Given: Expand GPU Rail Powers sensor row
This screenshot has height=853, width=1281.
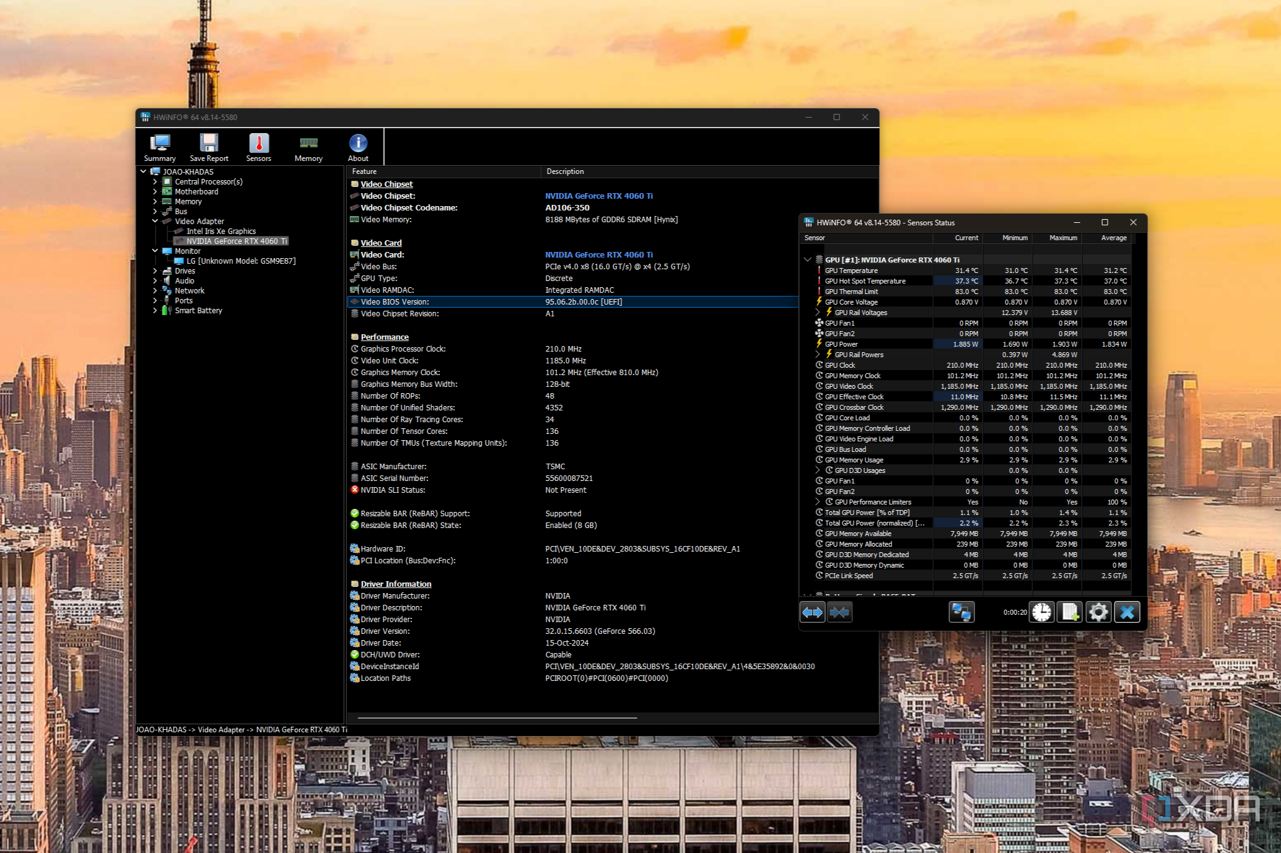Looking at the screenshot, I should click(x=818, y=355).
